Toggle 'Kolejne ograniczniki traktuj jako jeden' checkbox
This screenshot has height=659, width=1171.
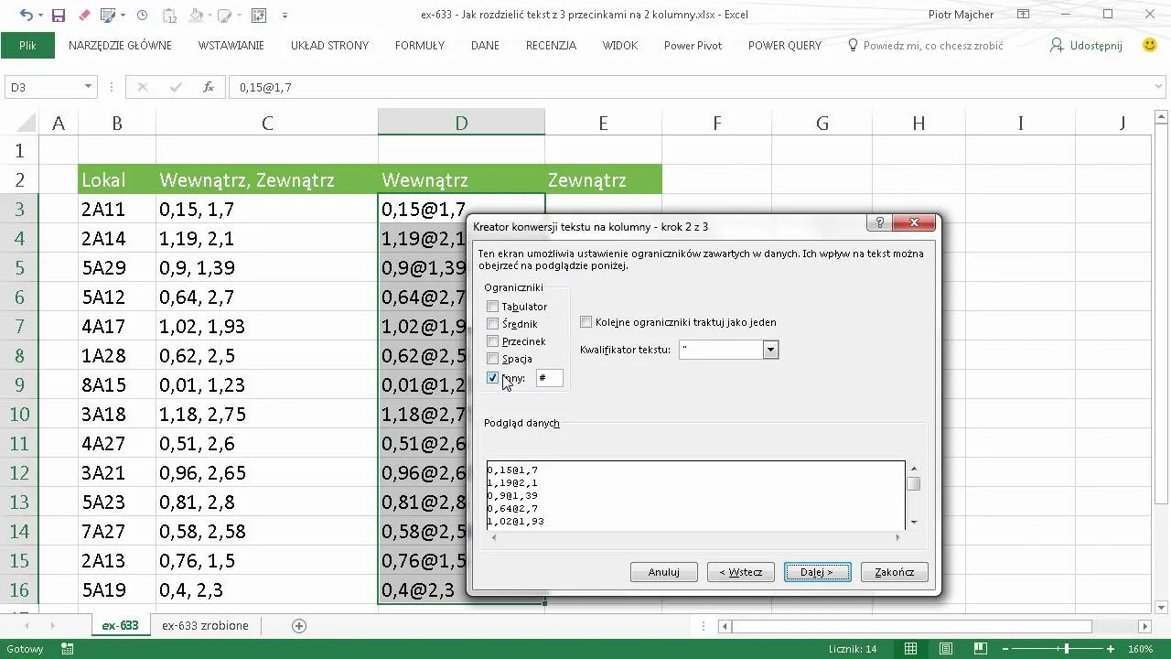pos(586,322)
